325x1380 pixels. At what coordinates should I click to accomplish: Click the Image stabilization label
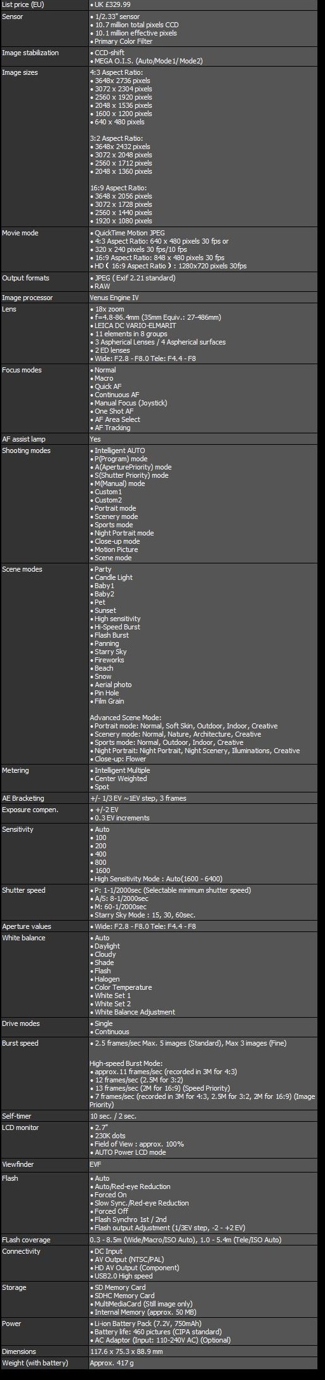pyautogui.click(x=30, y=53)
